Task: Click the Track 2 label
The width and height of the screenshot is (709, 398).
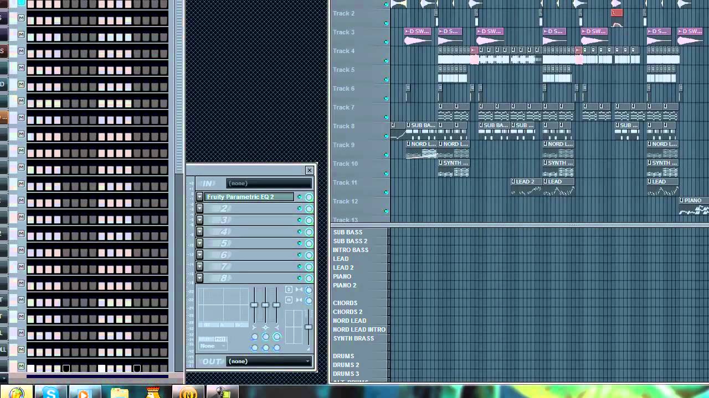Action: pyautogui.click(x=343, y=13)
